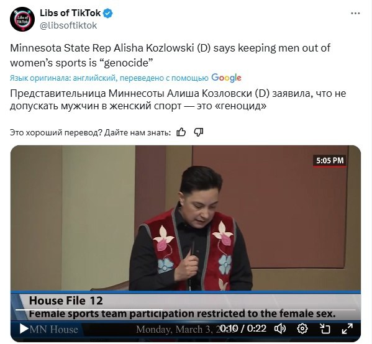The height and width of the screenshot is (344, 372).
Task: Seek along the video progress bar
Action: tap(186, 310)
